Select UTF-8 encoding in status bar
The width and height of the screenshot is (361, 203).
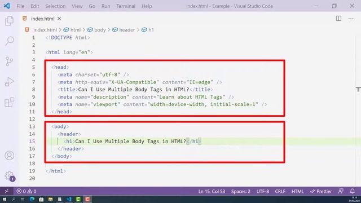(x=262, y=191)
